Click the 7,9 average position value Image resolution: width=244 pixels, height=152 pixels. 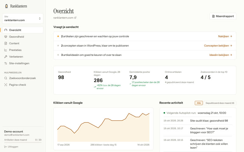point(133,77)
